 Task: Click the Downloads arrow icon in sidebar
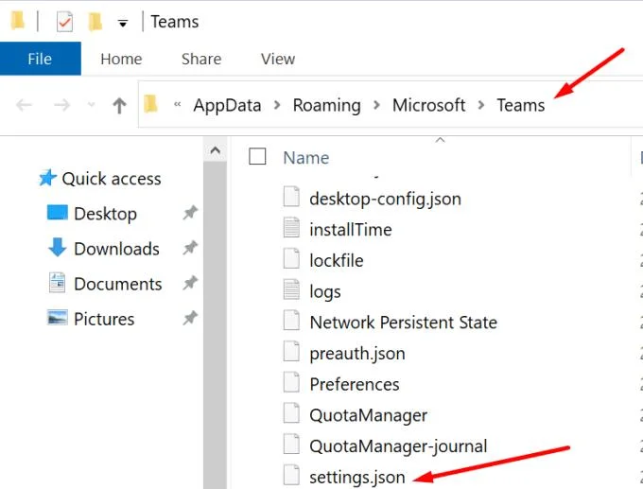[x=58, y=248]
